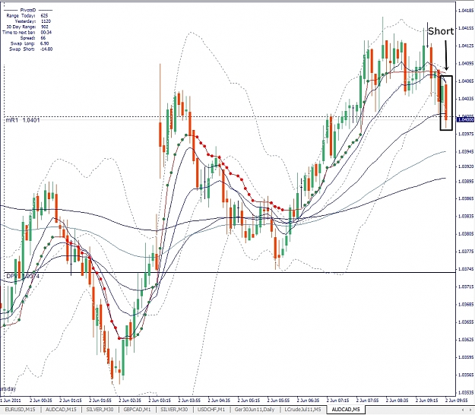
Task: Click time axis label 2 Jun 06:35
Action: pos(308,400)
